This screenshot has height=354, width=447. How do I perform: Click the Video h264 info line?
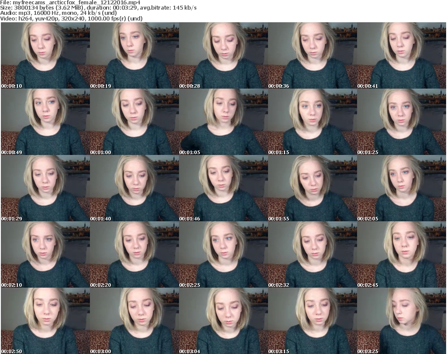click(x=71, y=18)
